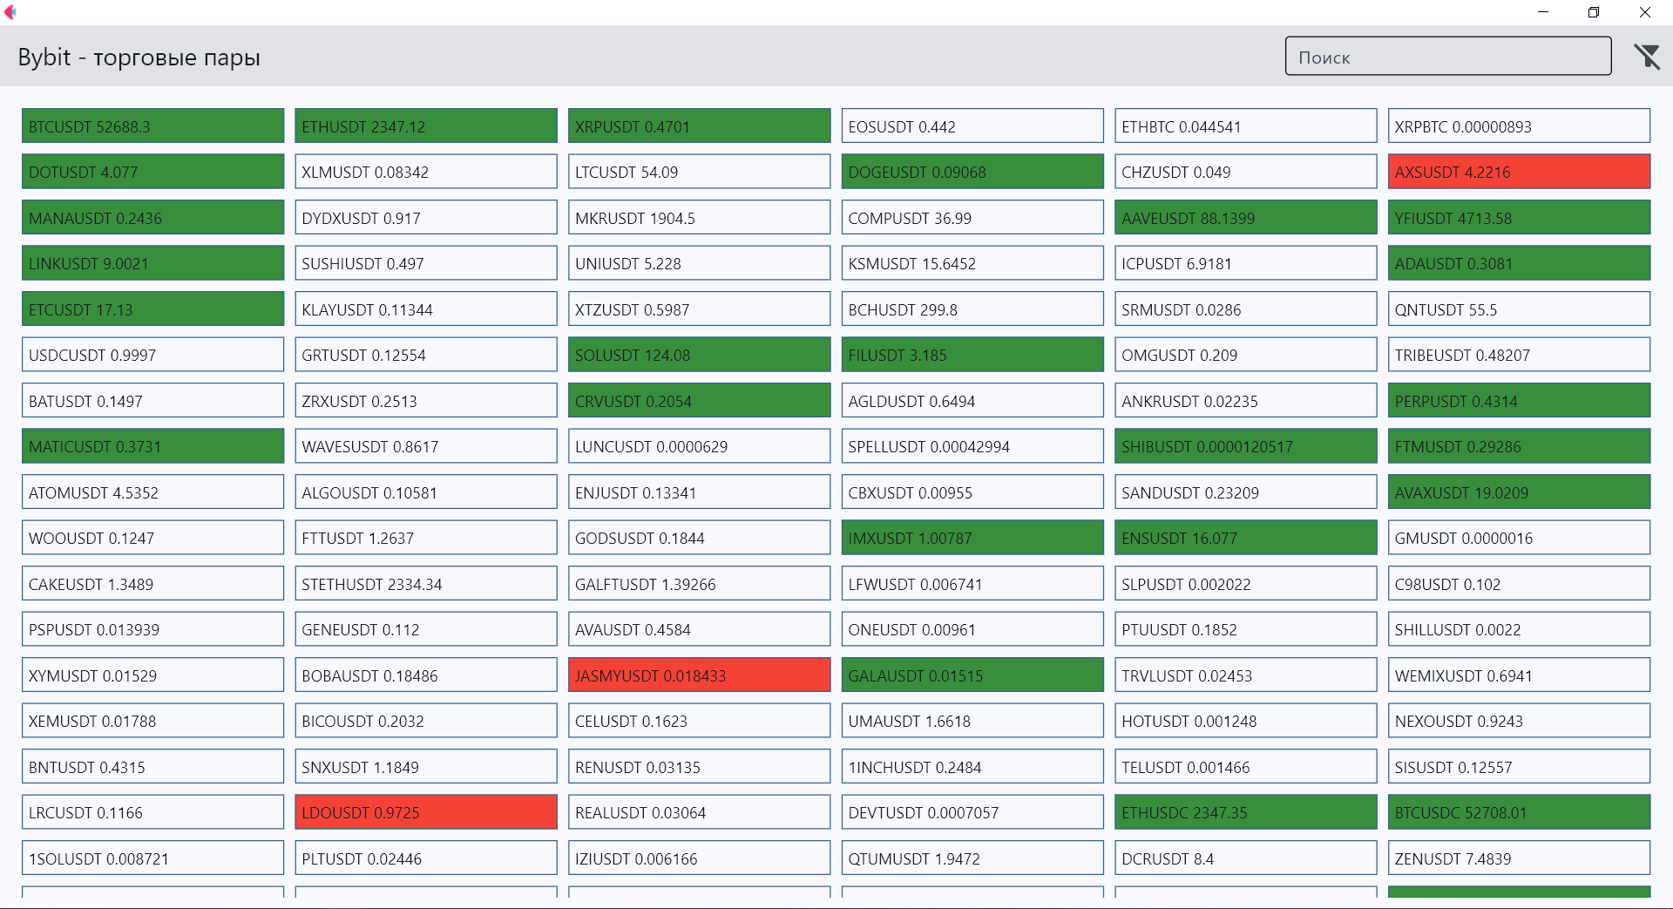Click the app logo icon in title bar
This screenshot has height=909, width=1673.
(x=10, y=12)
